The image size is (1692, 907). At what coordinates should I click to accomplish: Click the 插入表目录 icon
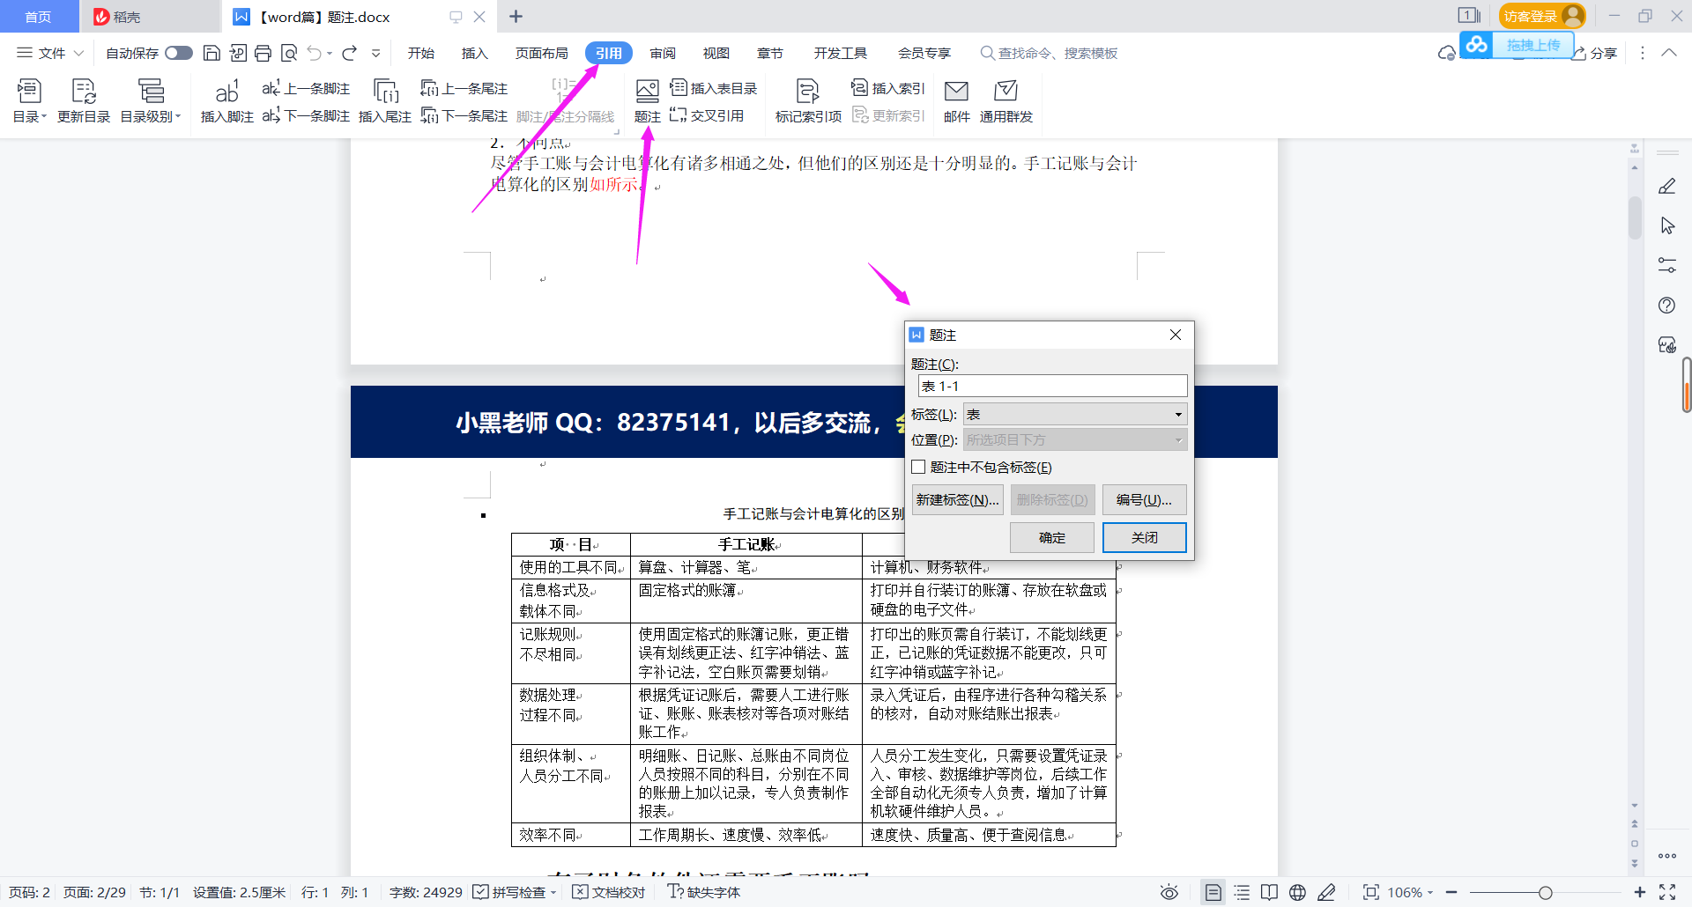coord(679,88)
